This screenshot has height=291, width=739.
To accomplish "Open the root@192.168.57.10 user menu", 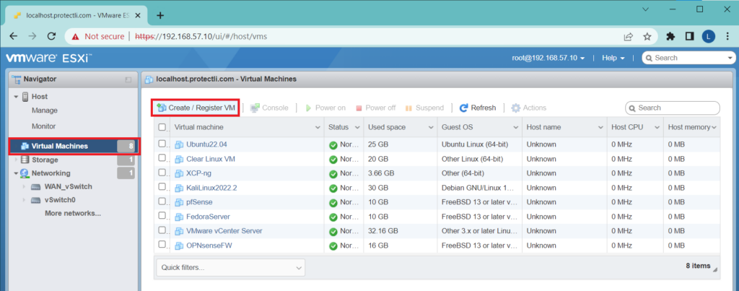I will (548, 58).
